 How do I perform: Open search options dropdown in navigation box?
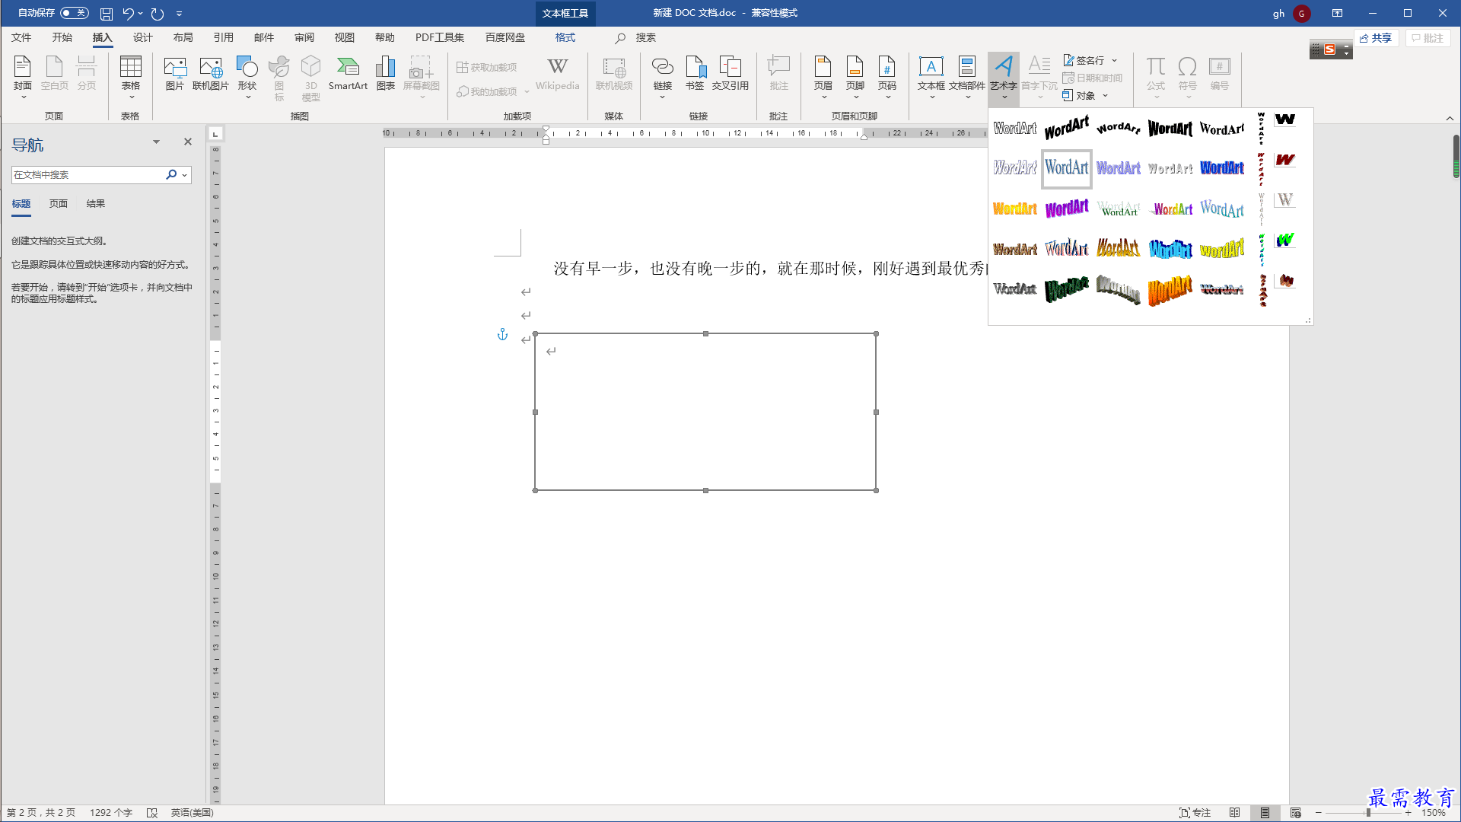coord(185,175)
